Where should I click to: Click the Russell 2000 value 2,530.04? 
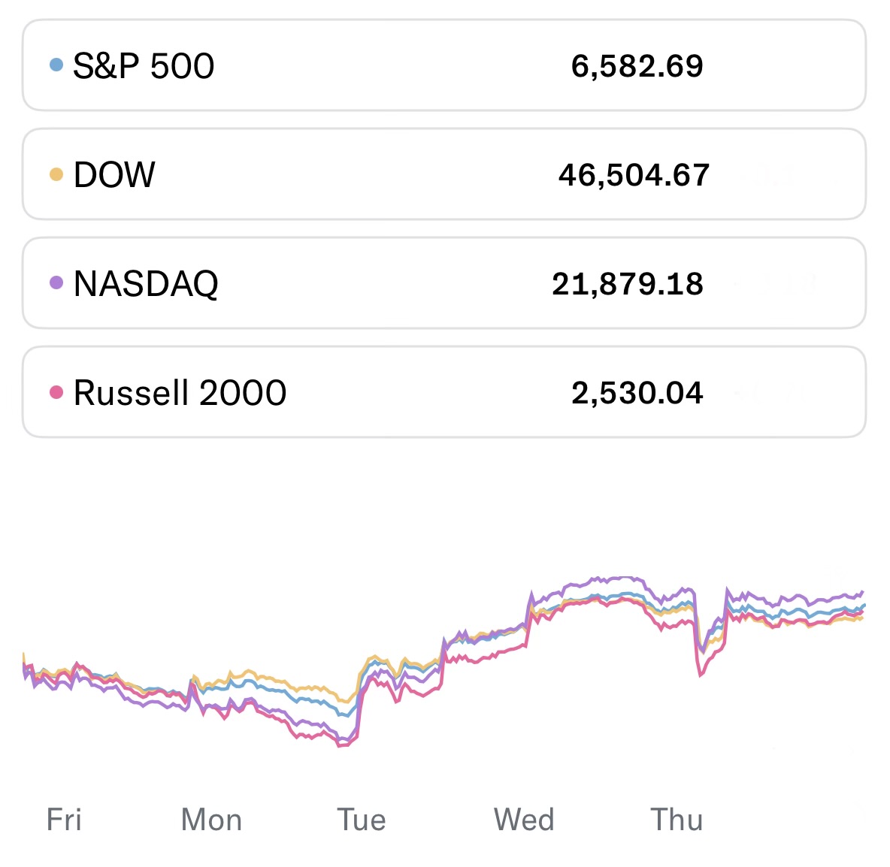[637, 393]
